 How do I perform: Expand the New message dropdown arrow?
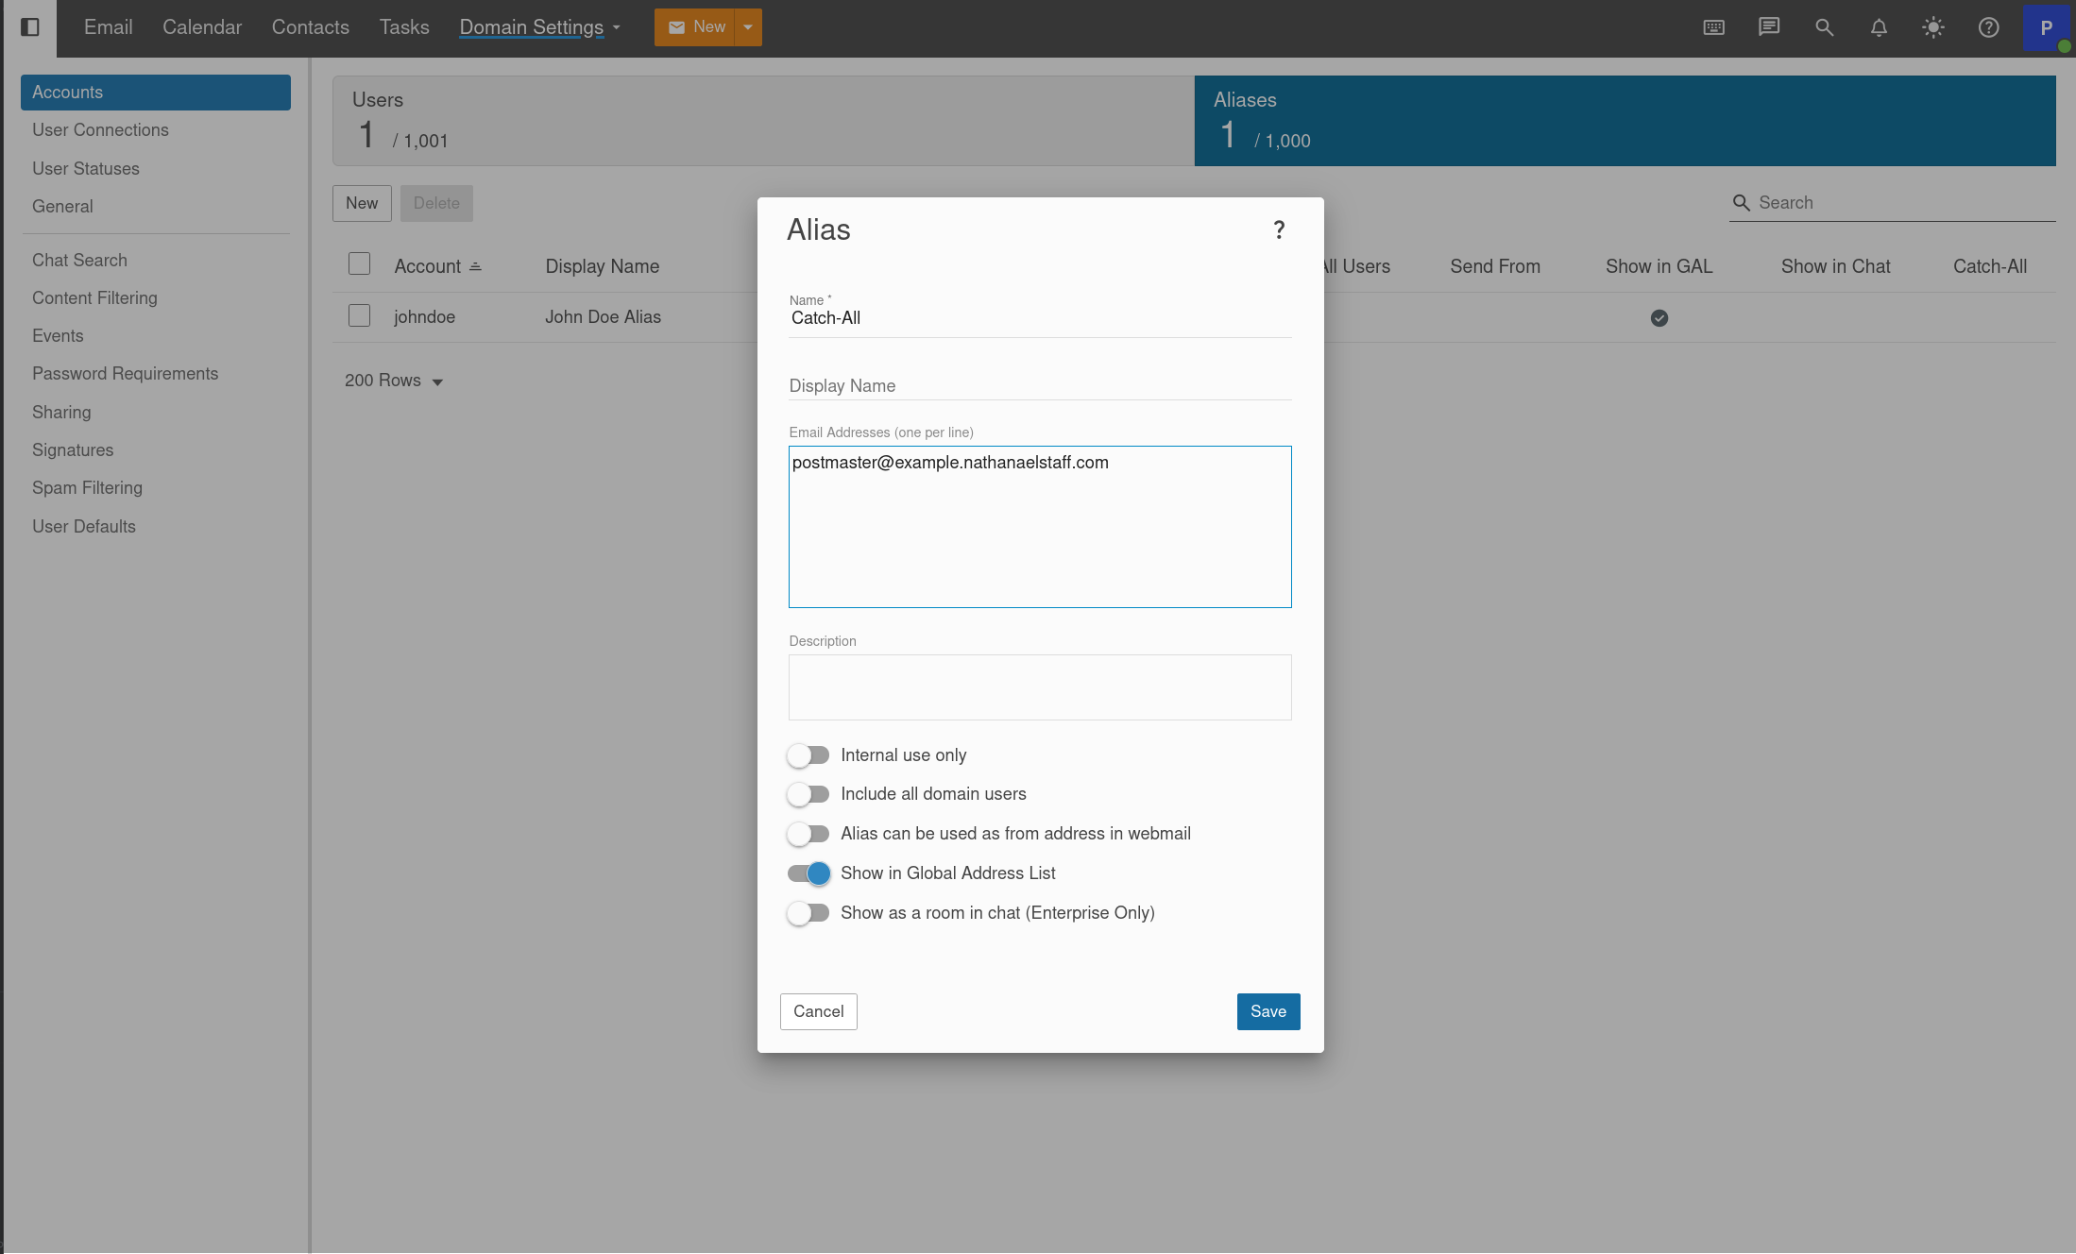click(x=748, y=27)
